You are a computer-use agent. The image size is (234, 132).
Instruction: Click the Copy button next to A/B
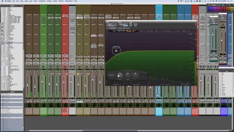click(x=152, y=31)
